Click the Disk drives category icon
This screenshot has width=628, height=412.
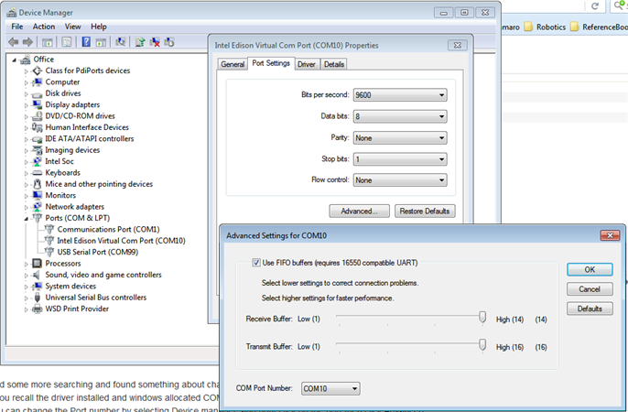(x=37, y=93)
